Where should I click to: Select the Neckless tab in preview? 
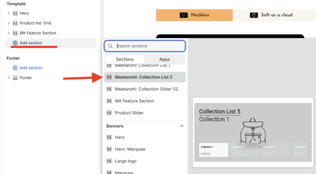[x=194, y=15]
